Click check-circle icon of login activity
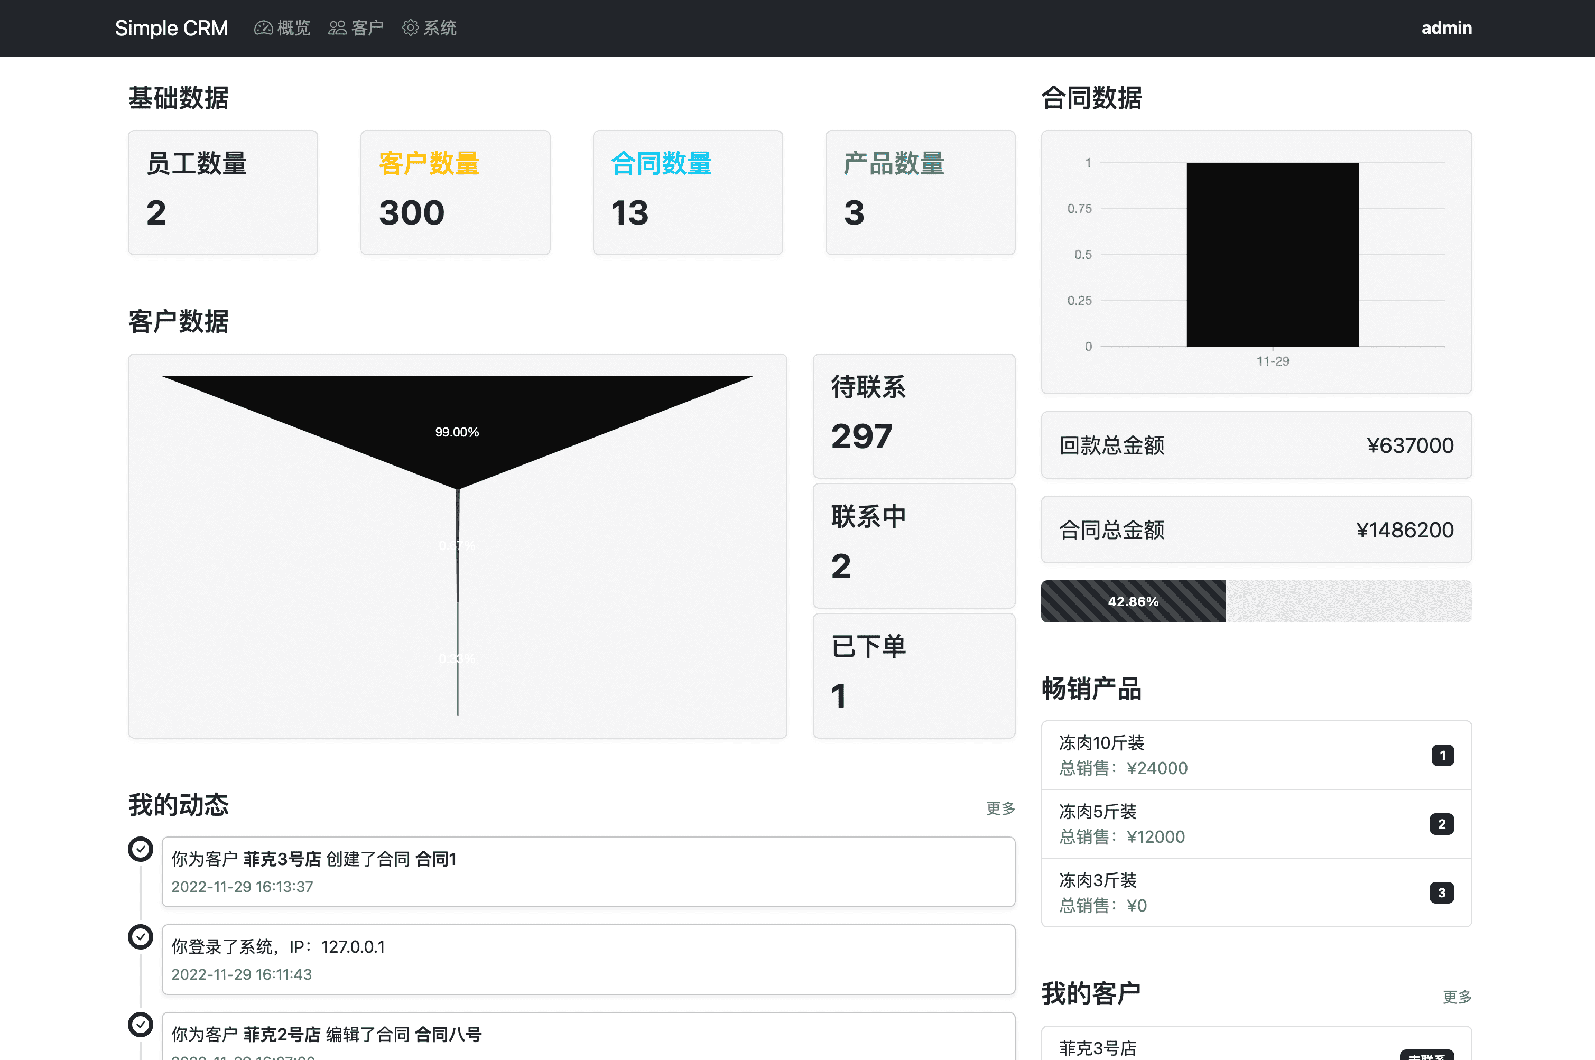This screenshot has height=1060, width=1595. click(x=141, y=937)
